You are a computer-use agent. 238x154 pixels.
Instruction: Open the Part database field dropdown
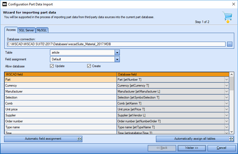(x=227, y=80)
